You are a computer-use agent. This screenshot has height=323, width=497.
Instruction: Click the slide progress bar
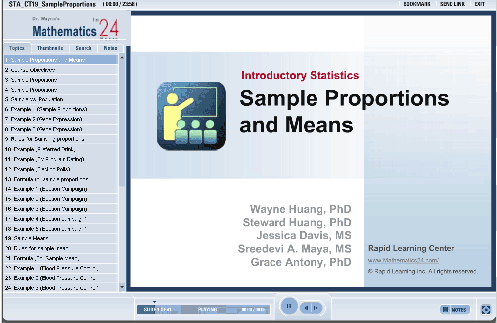[x=203, y=310]
